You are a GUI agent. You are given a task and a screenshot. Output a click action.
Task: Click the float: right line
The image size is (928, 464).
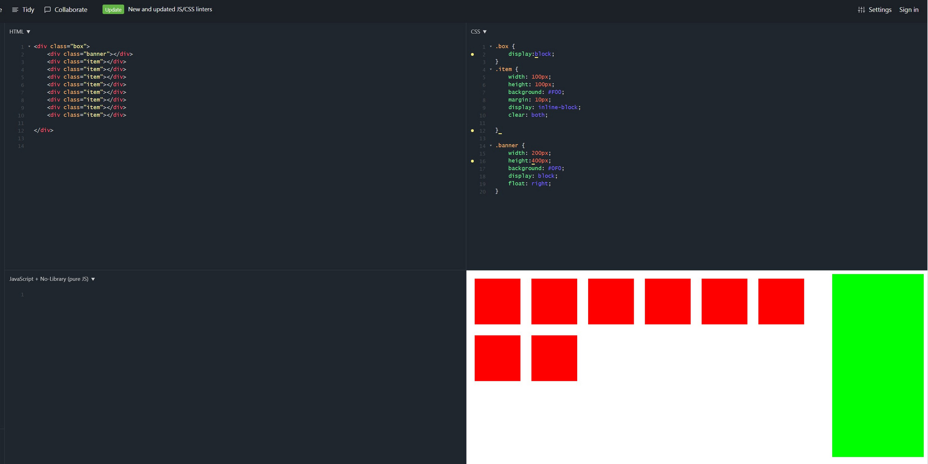pyautogui.click(x=529, y=183)
